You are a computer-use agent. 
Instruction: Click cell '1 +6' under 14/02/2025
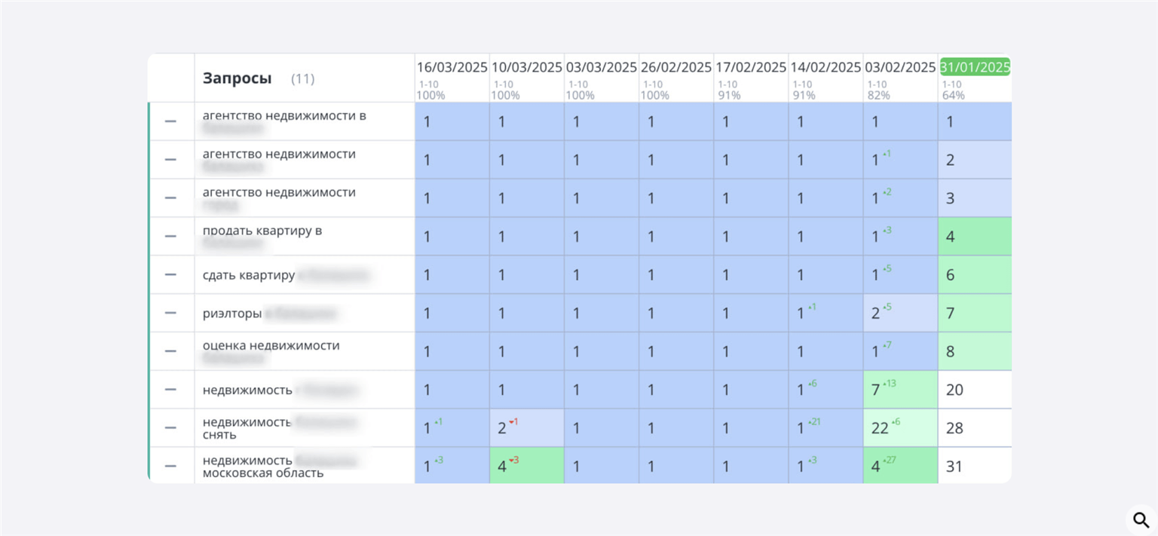click(826, 390)
